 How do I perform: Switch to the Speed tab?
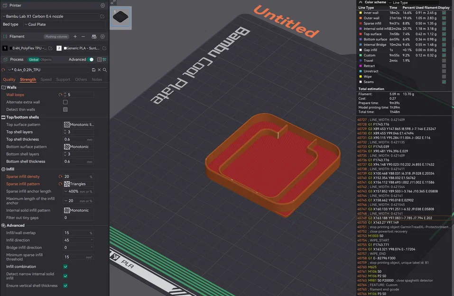click(46, 80)
